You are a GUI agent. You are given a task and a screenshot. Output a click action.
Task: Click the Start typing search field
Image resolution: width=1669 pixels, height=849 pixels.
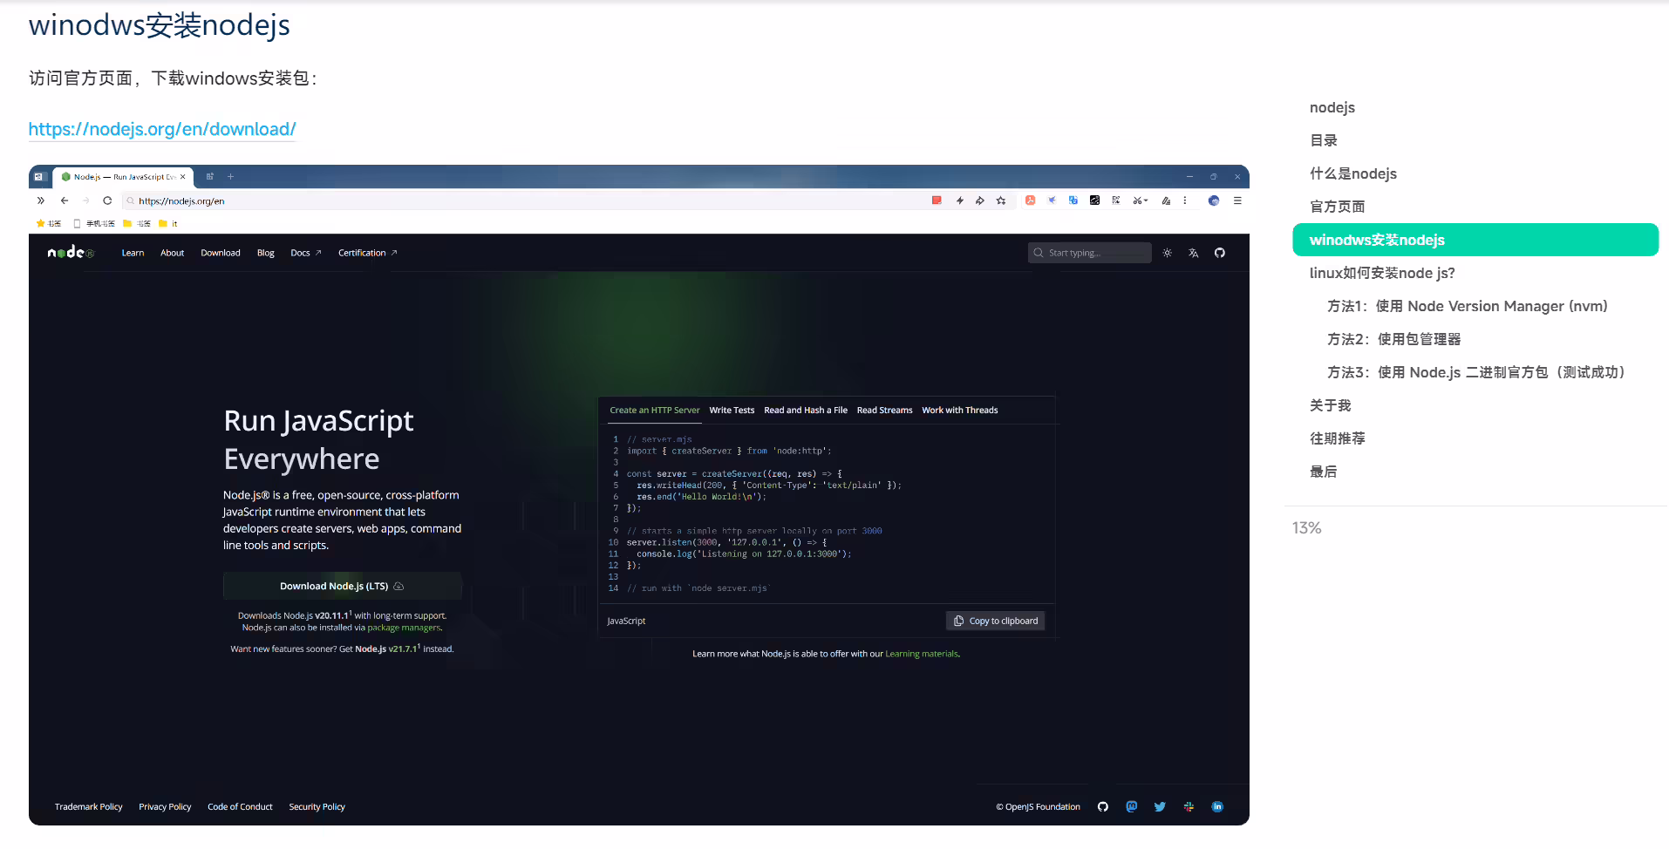tap(1089, 253)
